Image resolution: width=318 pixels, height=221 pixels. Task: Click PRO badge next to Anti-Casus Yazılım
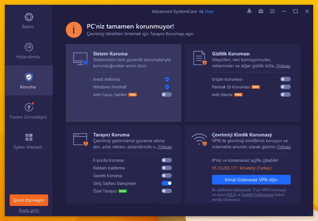(133, 94)
